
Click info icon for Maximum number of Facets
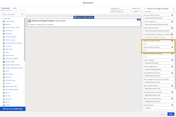tap(172, 41)
